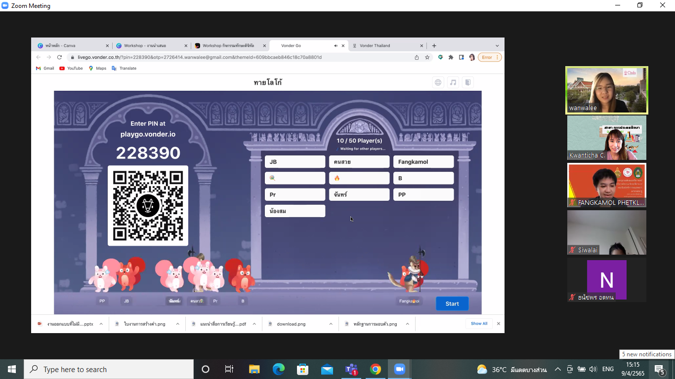Select player card Fangkamol
Screen dimensions: 675x379
pos(423,162)
